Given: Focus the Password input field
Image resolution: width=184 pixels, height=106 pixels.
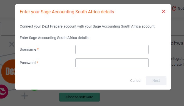Looking at the screenshot, I should click(112, 63).
